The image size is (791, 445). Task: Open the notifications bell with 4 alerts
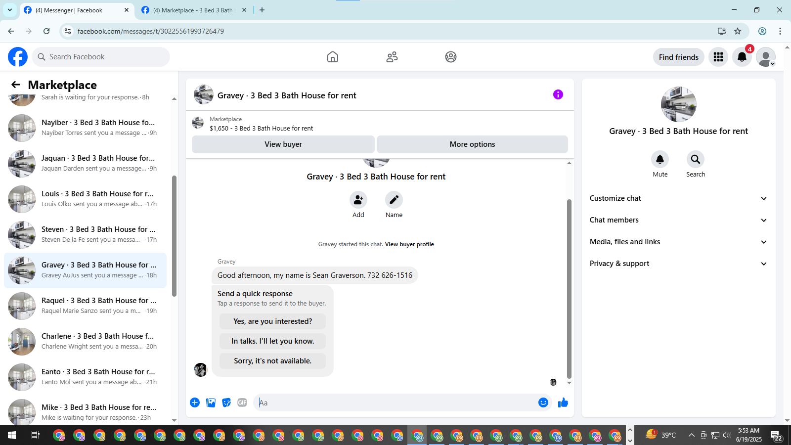(x=742, y=57)
